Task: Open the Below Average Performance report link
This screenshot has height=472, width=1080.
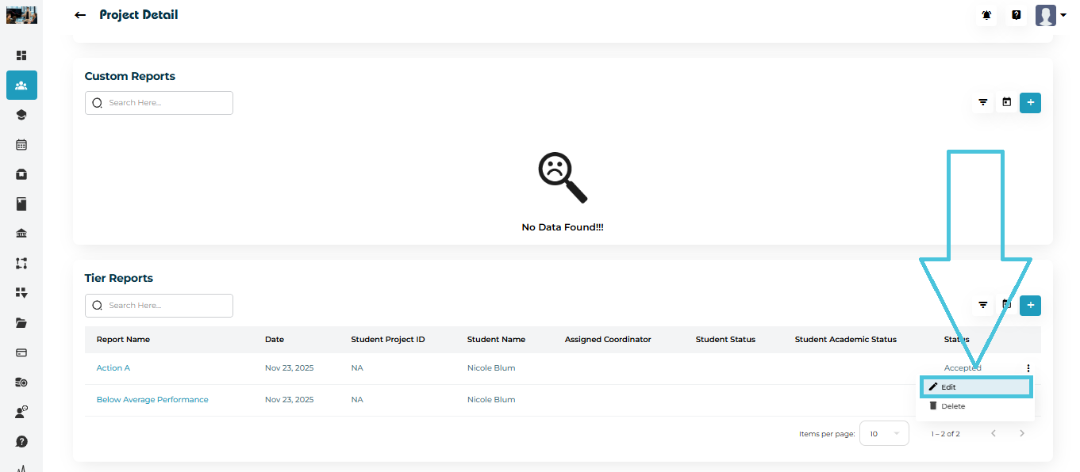Action: [x=152, y=400]
